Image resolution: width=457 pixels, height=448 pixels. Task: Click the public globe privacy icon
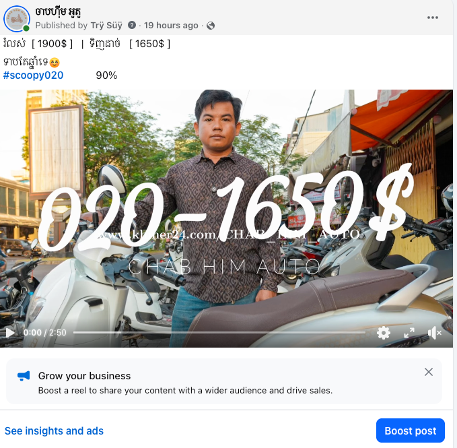pos(211,26)
